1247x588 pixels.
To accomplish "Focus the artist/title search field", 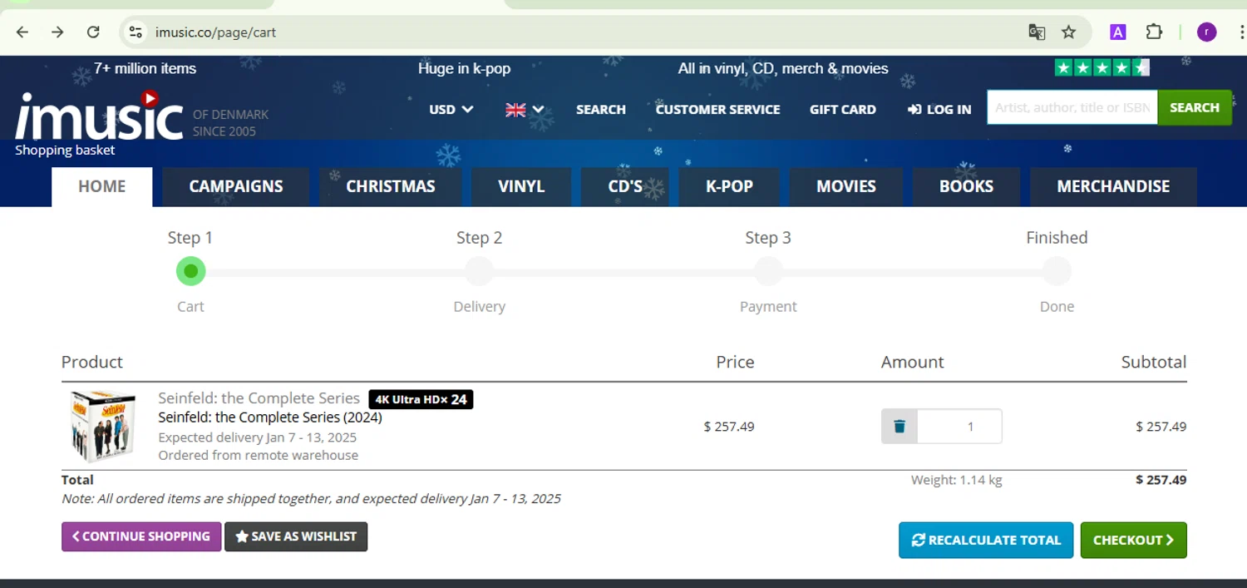I will click(x=1072, y=107).
